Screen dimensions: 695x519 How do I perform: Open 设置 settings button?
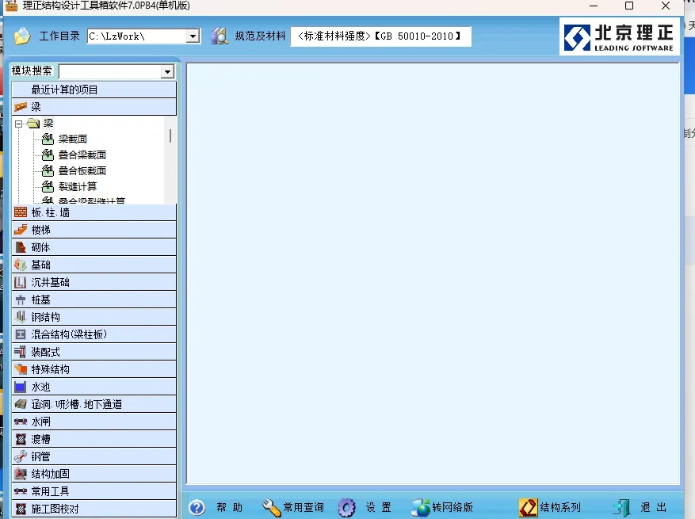[365, 507]
